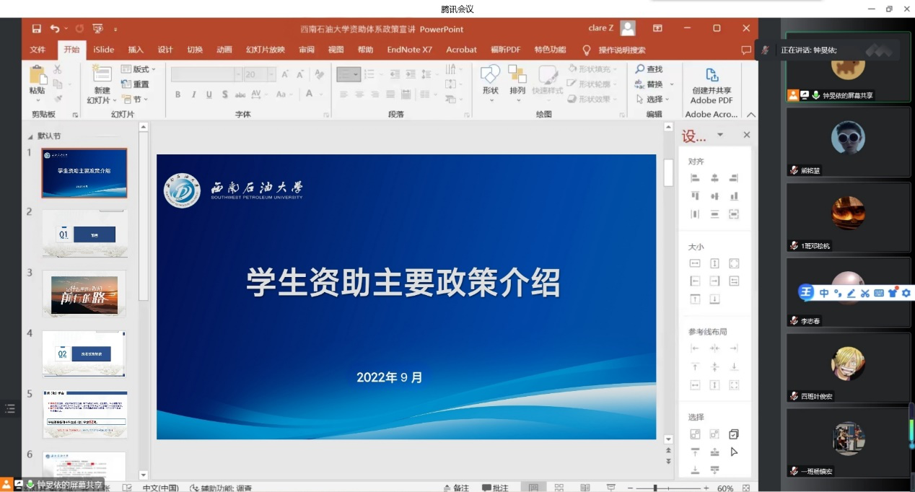Click the equal width icon under 大小
Viewport: 915px width, 492px height.
(x=695, y=263)
